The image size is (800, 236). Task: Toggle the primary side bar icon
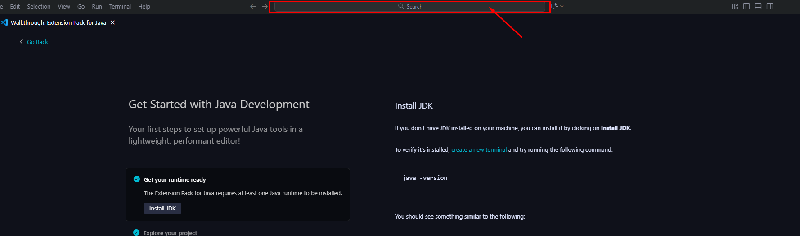[746, 6]
